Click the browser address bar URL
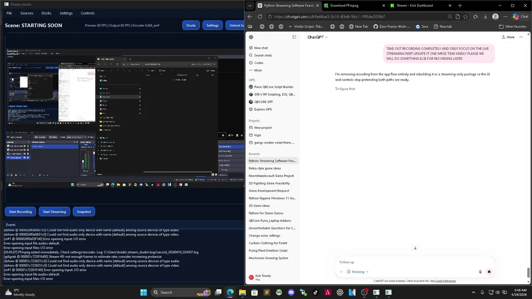The width and height of the screenshot is (532, 299). tap(330, 17)
